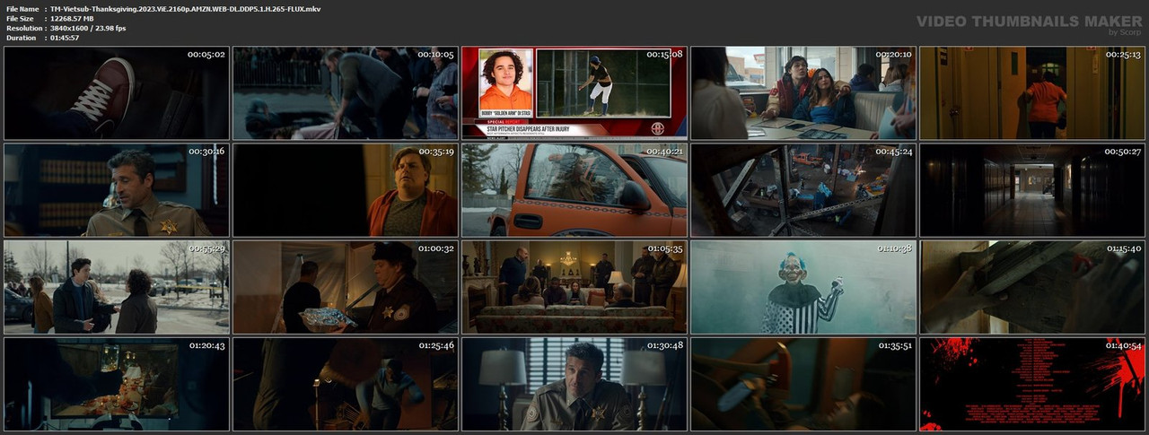This screenshot has height=435, width=1149.
Task: Select the thumbnail timestamped 01:00:32
Action: click(346, 286)
